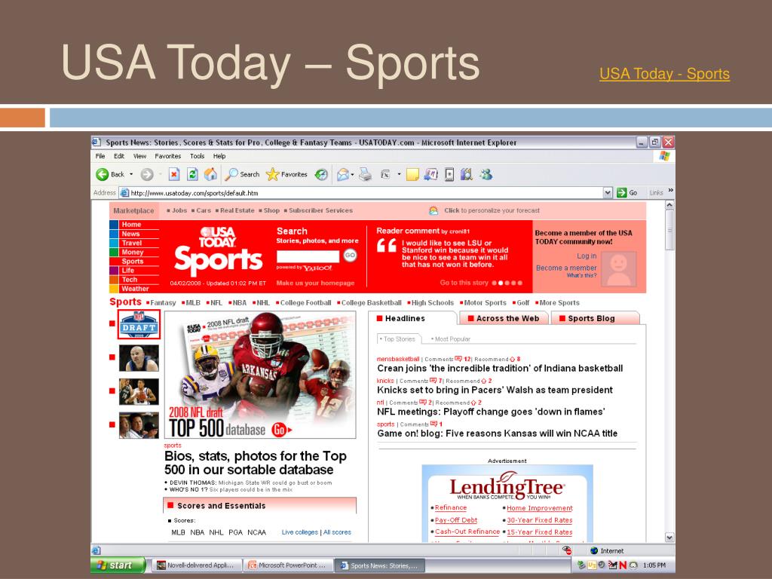Click the Log in link
This screenshot has height=579, width=772.
587,256
